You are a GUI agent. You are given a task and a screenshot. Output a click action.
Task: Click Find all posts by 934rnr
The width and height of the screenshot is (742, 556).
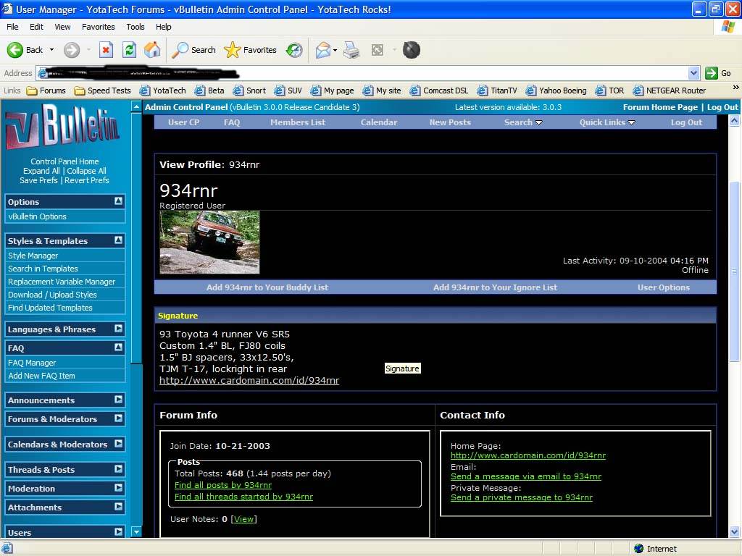(223, 485)
